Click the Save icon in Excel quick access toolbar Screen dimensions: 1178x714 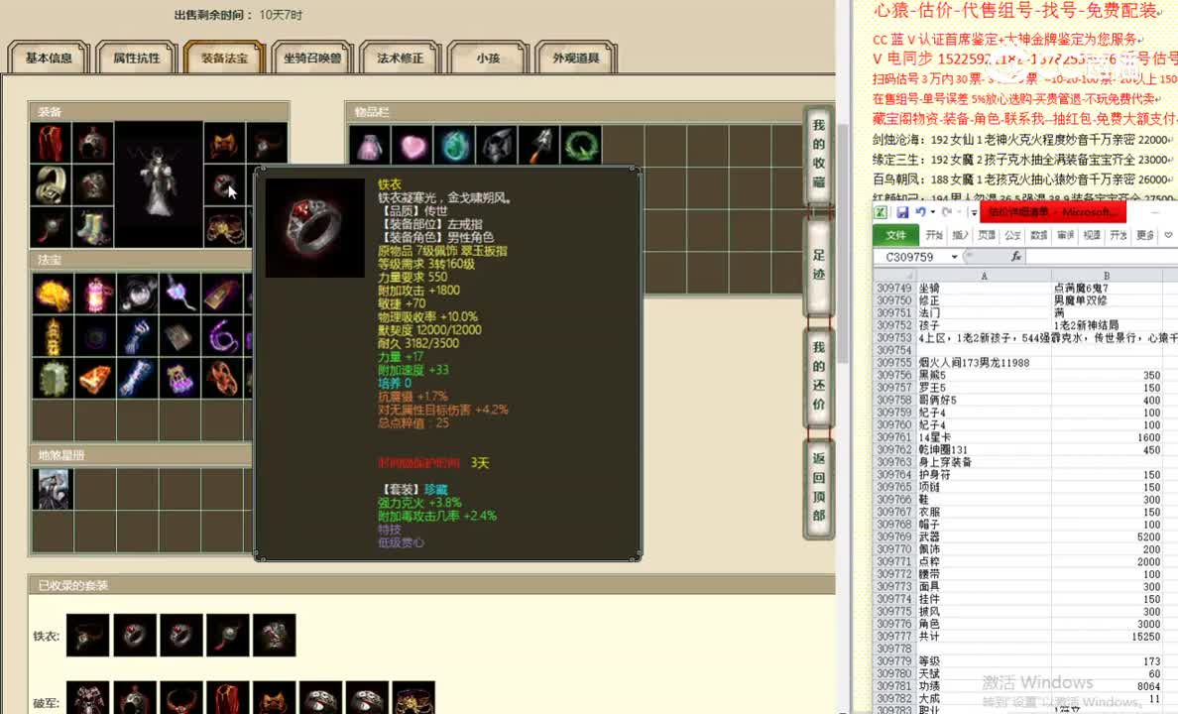(x=903, y=212)
